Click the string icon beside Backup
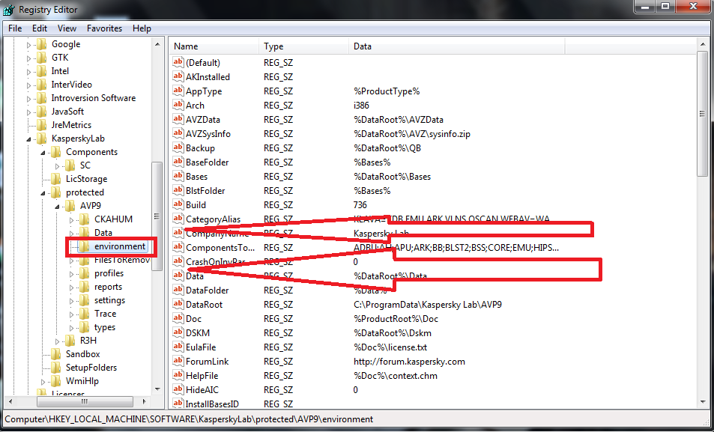The width and height of the screenshot is (714, 432). pyautogui.click(x=178, y=148)
